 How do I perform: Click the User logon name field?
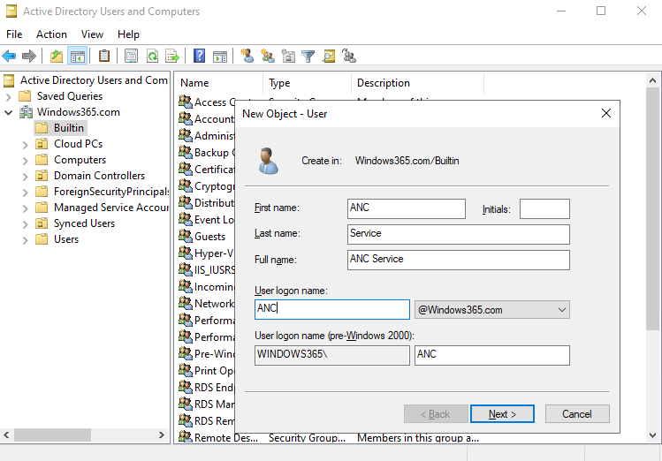(332, 310)
